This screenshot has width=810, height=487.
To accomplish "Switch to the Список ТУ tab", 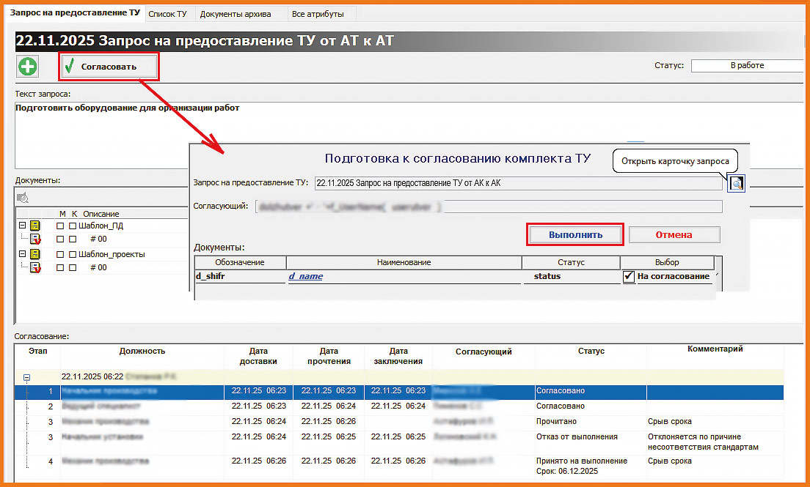I will coord(167,14).
